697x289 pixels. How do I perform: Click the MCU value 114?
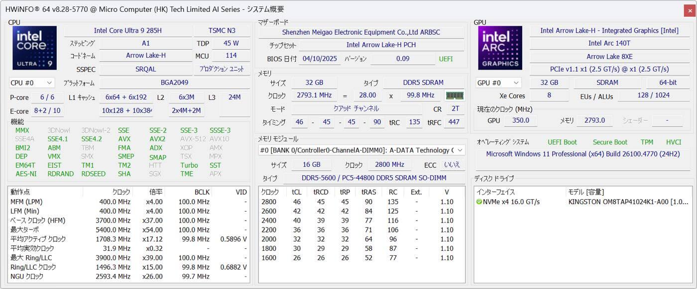tap(231, 56)
